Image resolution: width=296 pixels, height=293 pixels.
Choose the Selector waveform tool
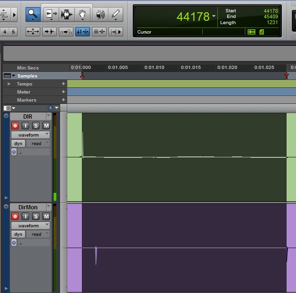[x=67, y=14]
